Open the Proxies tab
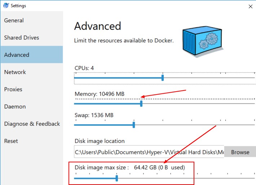 click(13, 89)
